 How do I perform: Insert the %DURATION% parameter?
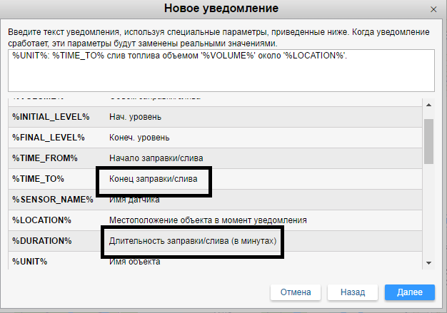click(41, 241)
